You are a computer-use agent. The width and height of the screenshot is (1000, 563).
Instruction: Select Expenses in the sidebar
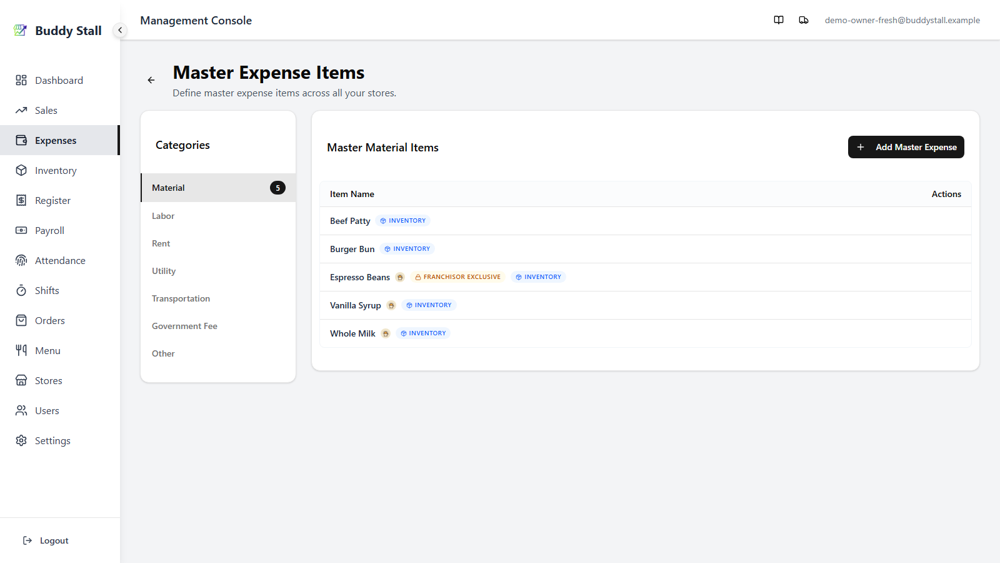59,140
